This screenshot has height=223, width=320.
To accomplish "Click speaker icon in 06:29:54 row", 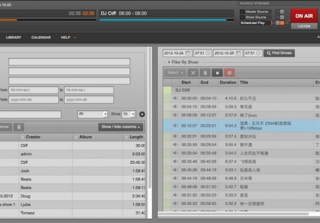I will [175, 153].
